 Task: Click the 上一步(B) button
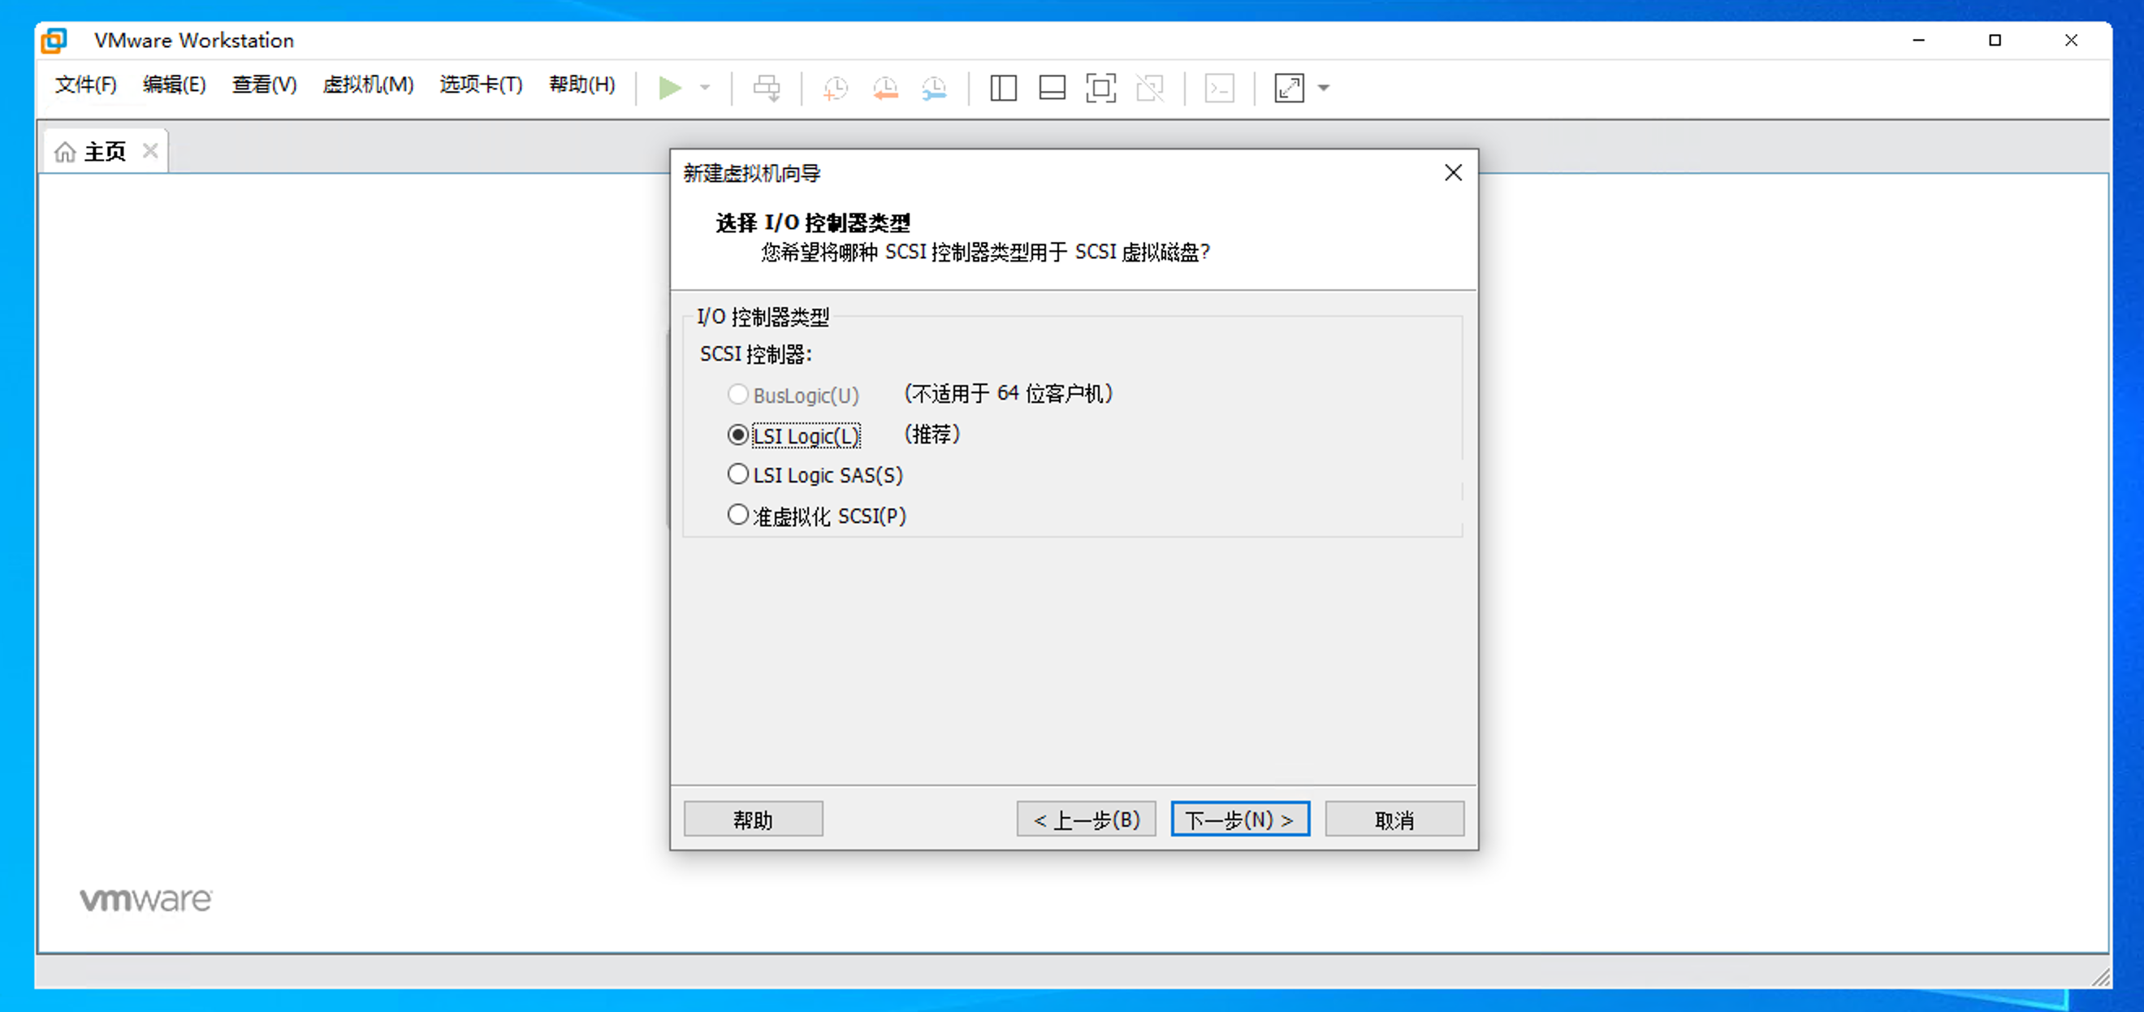[x=1086, y=819]
